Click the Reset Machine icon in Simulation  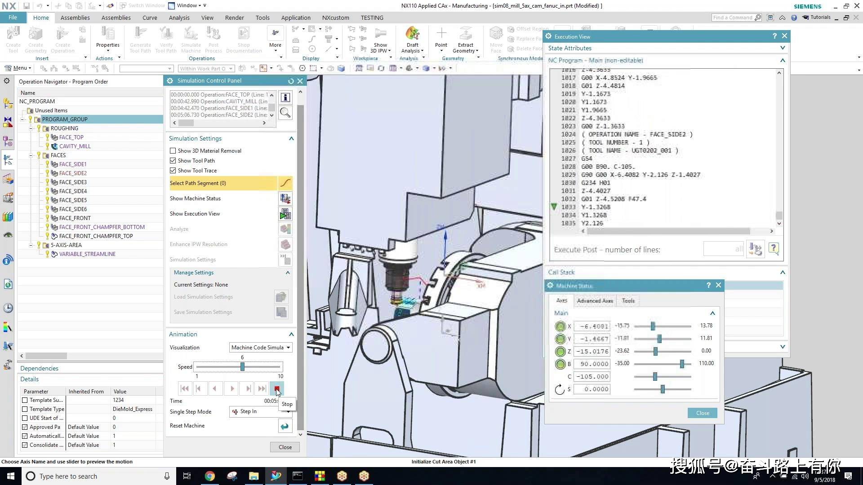pos(285,426)
